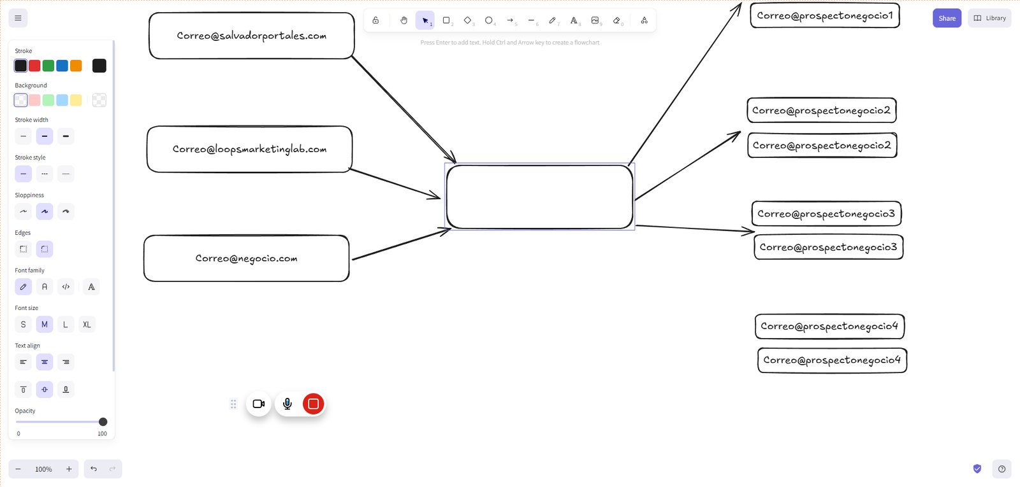This screenshot has height=487, width=1020.
Task: Select the Arrow drawing tool
Action: pyautogui.click(x=510, y=20)
